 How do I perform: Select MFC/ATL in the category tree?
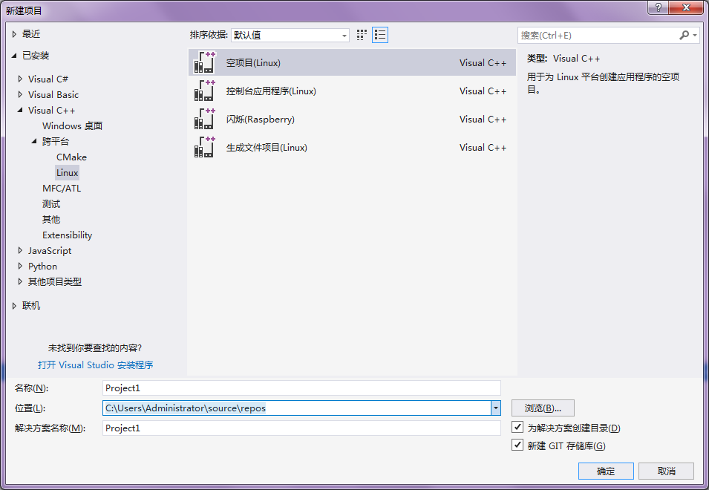coord(62,189)
